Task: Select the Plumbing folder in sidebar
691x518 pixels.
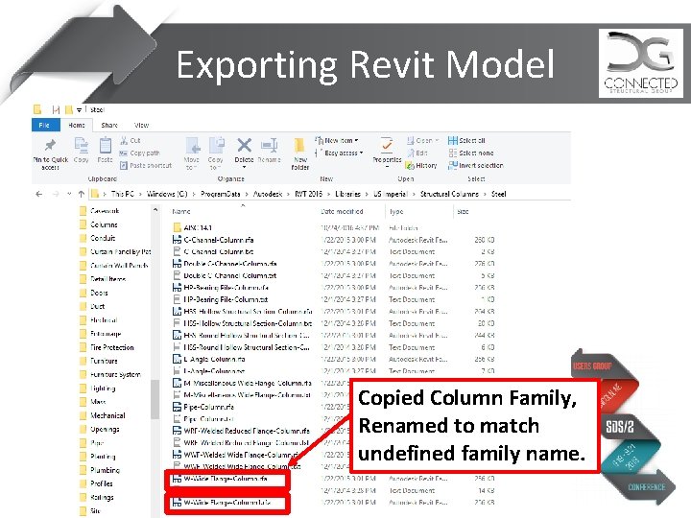Action: [x=100, y=470]
